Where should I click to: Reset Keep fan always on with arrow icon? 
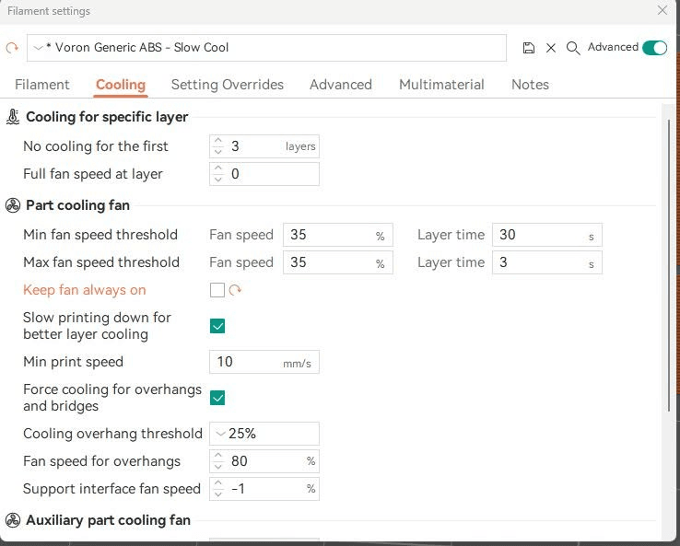click(235, 290)
